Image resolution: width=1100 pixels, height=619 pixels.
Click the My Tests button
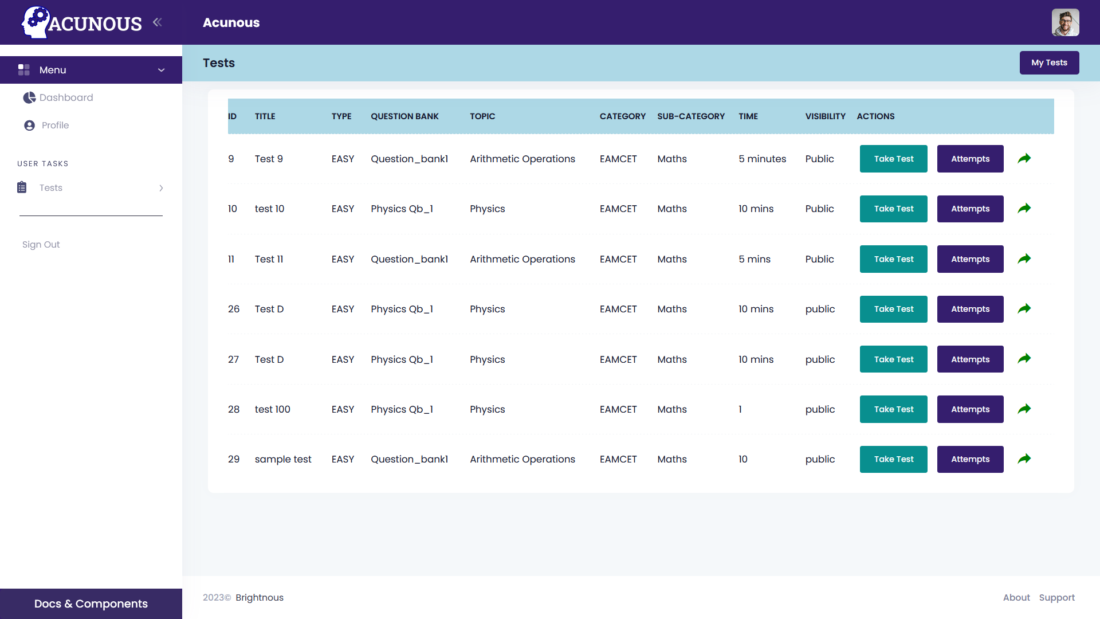[x=1049, y=62]
